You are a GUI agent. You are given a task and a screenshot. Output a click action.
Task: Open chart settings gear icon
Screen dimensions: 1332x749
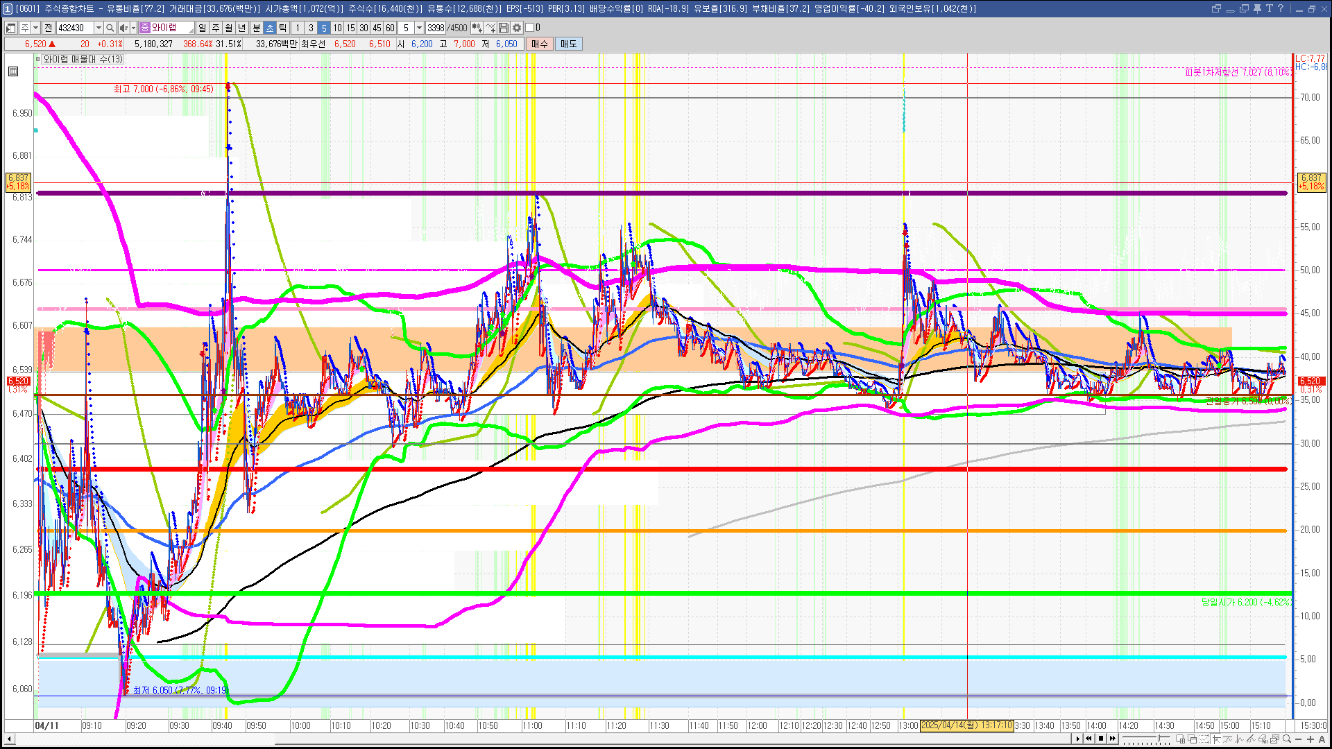pyautogui.click(x=517, y=28)
